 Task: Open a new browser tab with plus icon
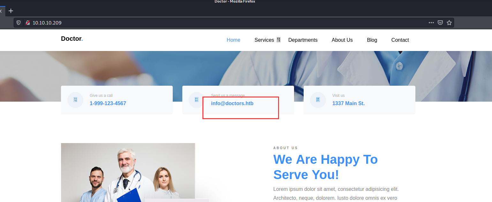(11, 11)
